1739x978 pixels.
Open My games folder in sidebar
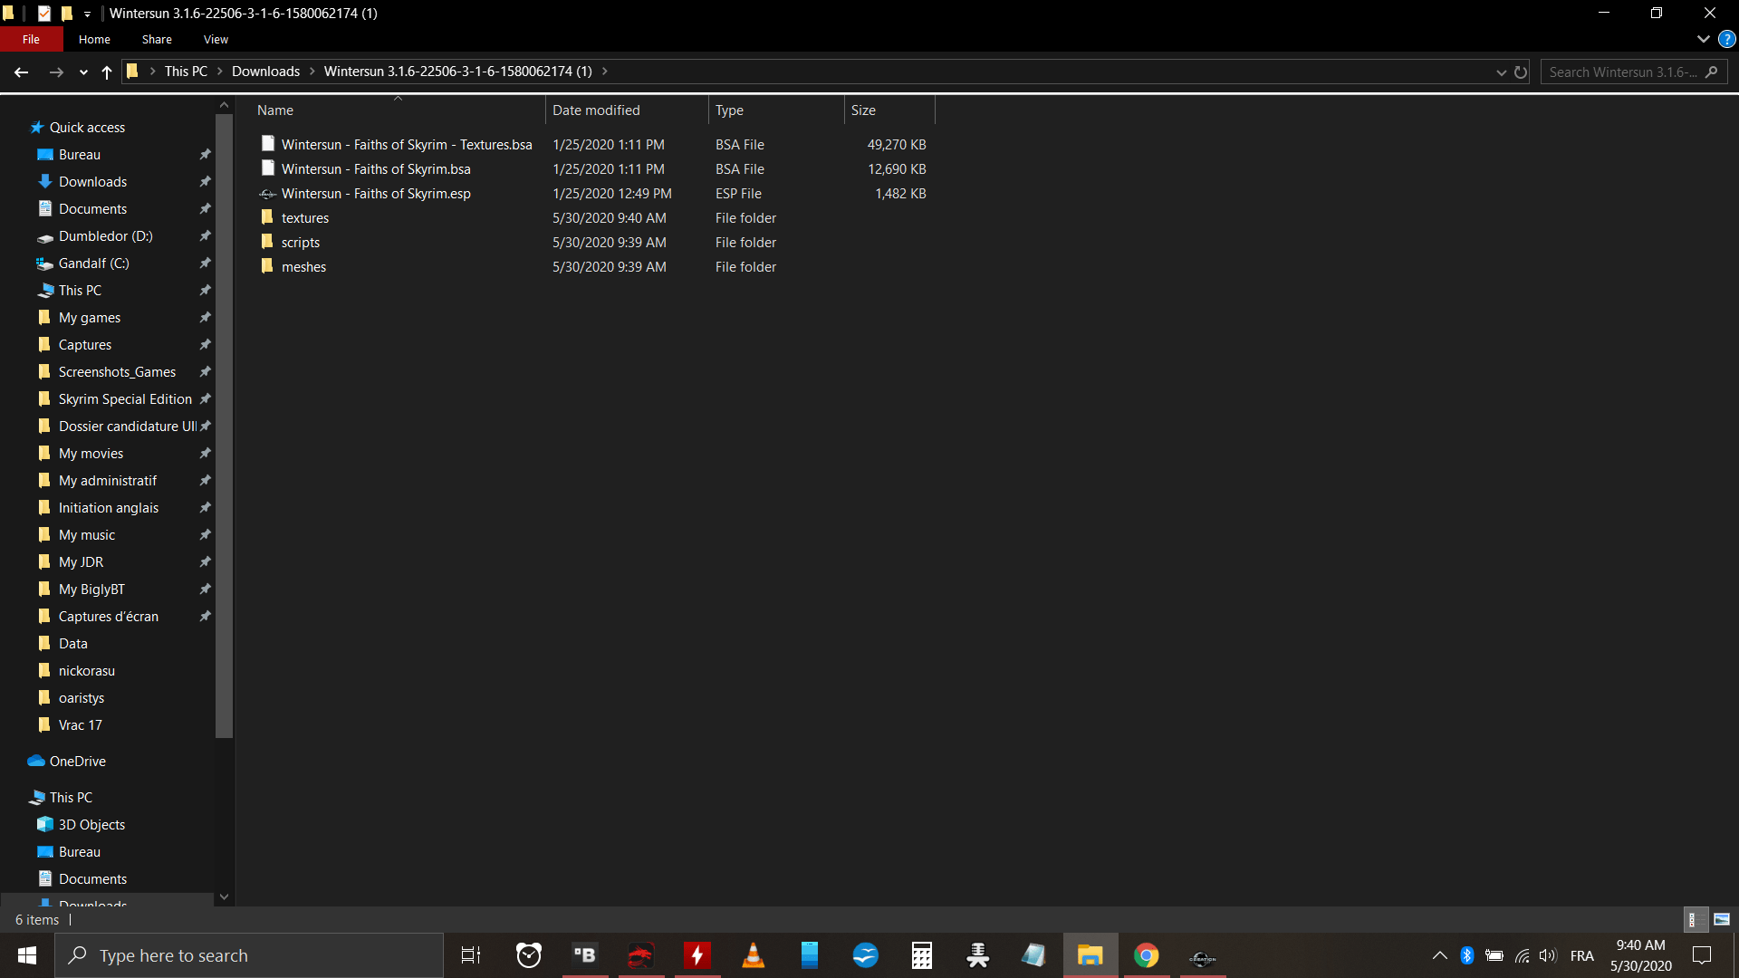pyautogui.click(x=90, y=318)
